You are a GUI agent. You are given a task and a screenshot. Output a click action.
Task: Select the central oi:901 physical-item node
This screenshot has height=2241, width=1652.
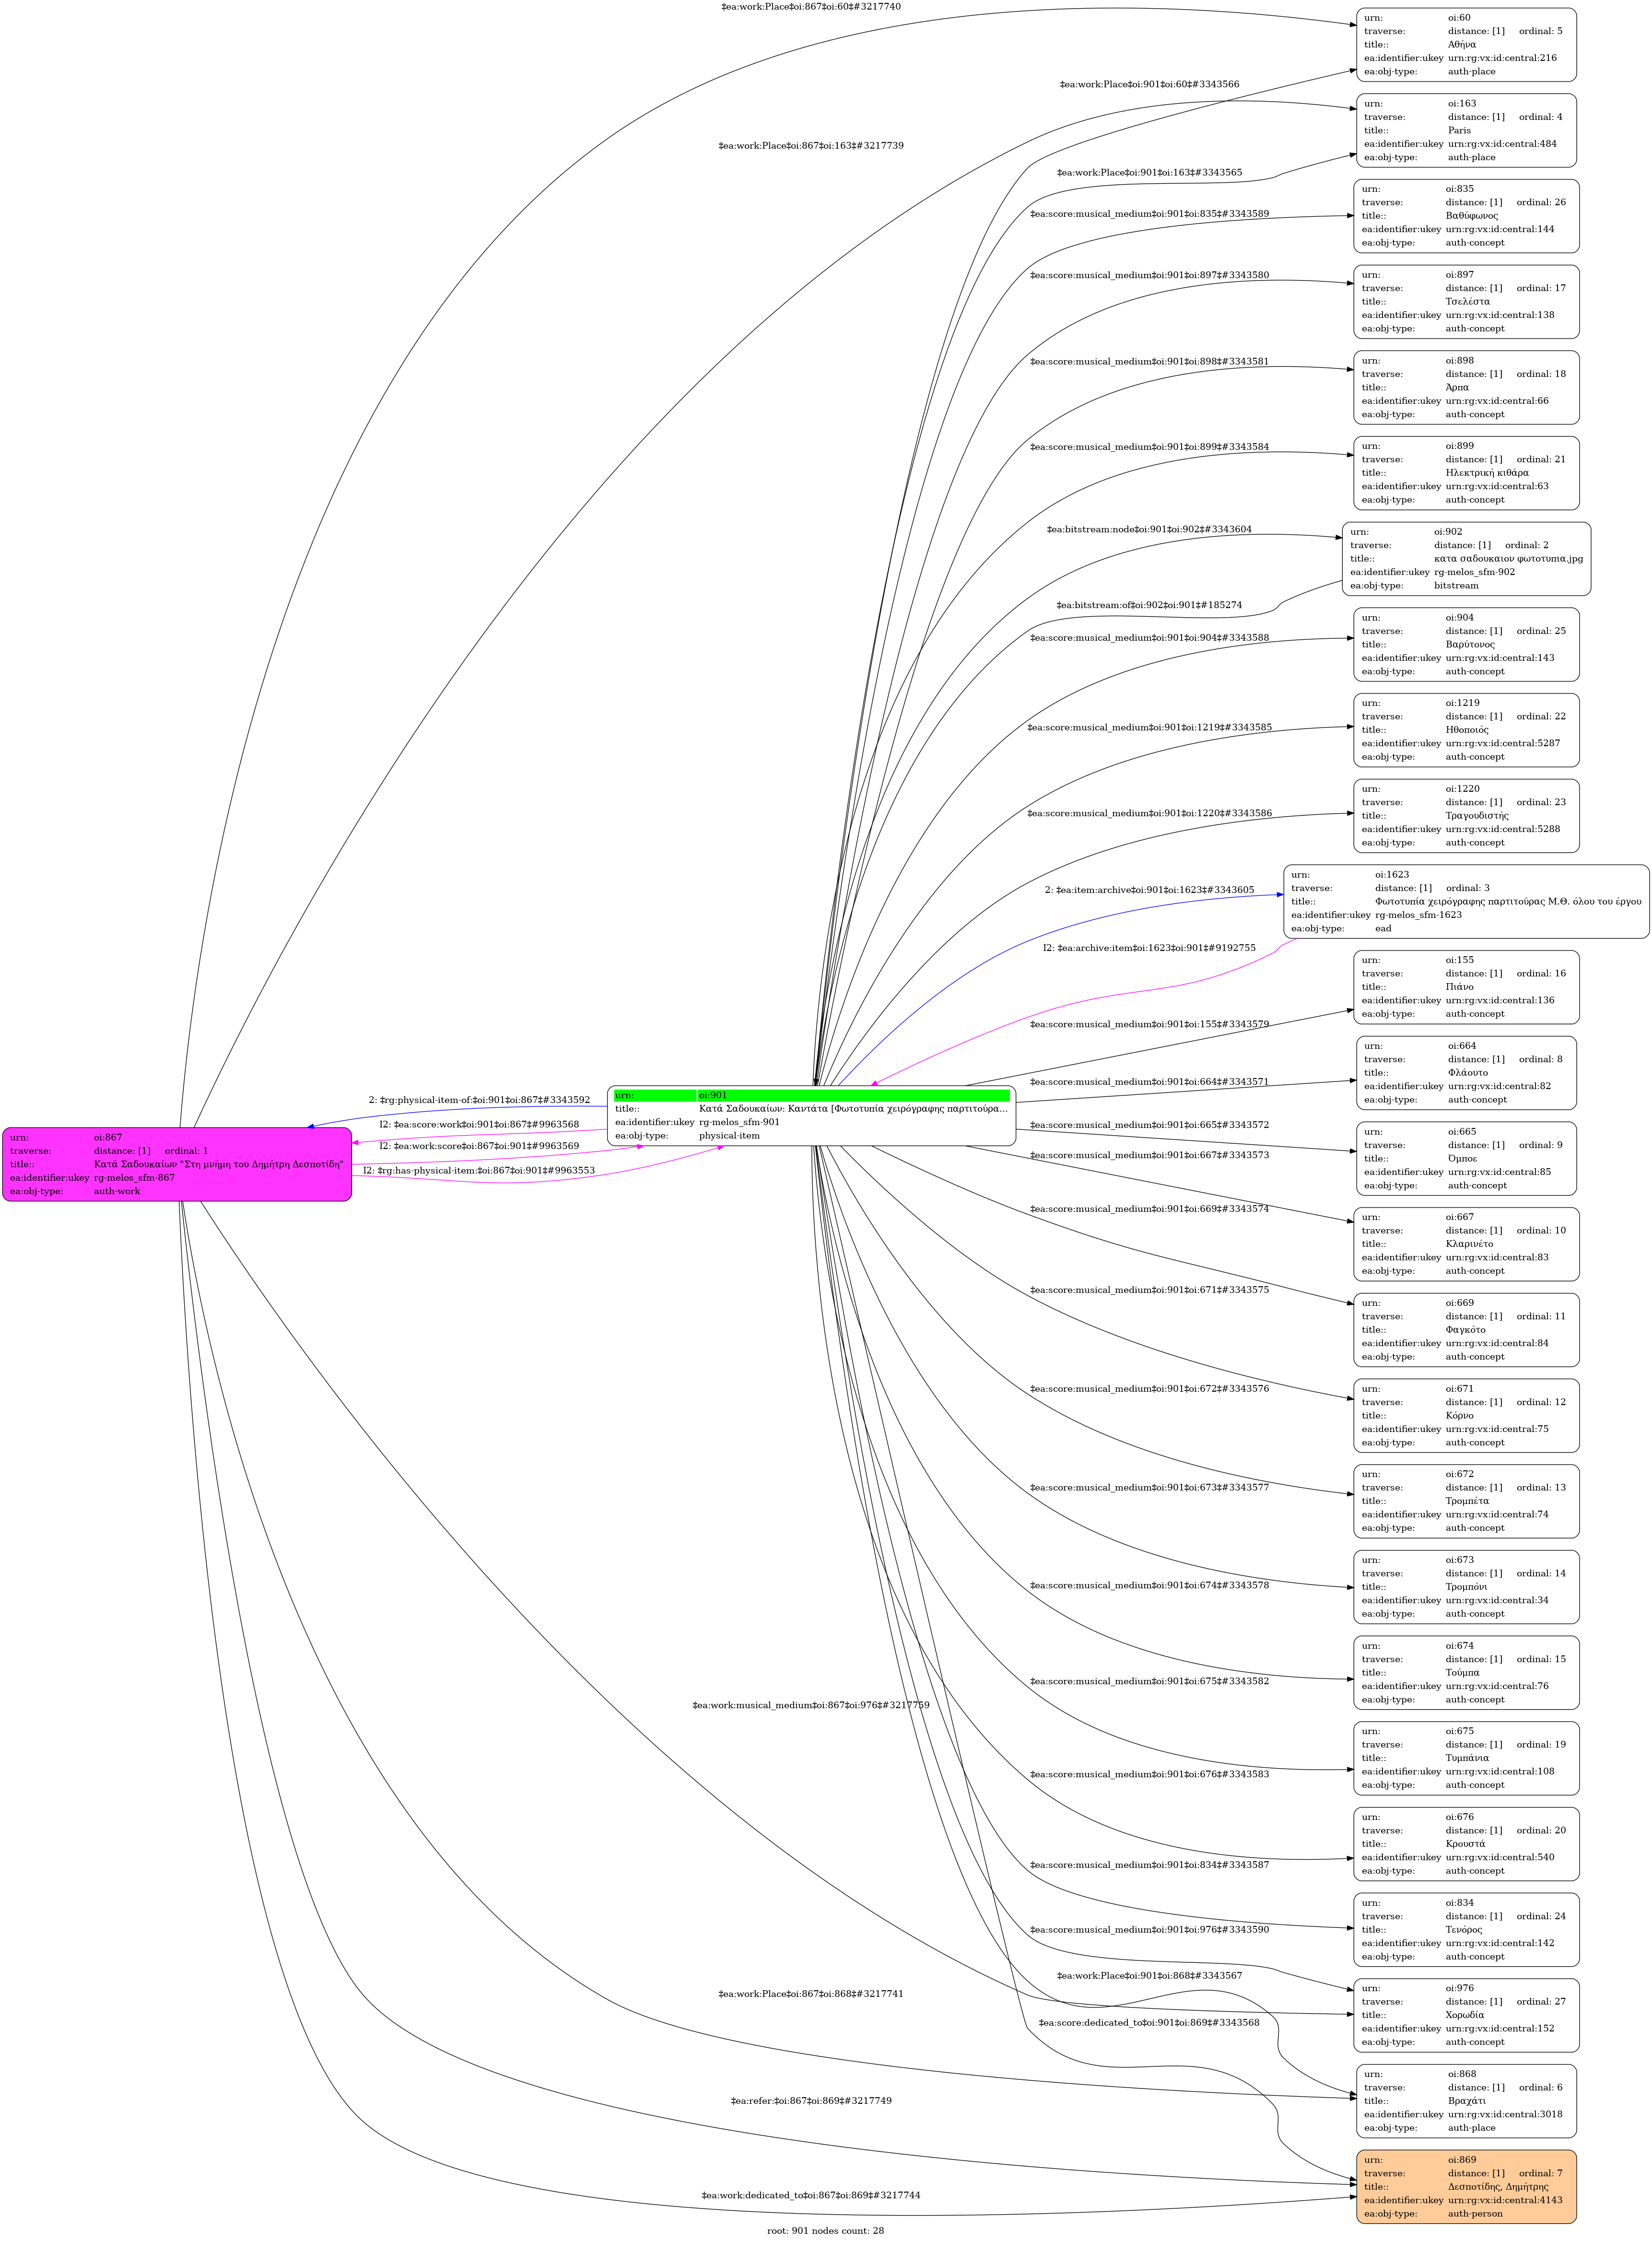point(811,1122)
